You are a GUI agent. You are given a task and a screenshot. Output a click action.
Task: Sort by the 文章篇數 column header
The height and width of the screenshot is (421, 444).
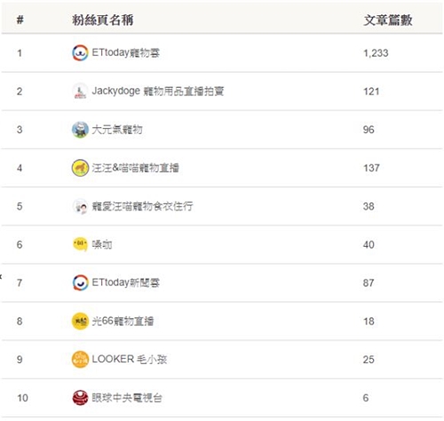tap(388, 20)
